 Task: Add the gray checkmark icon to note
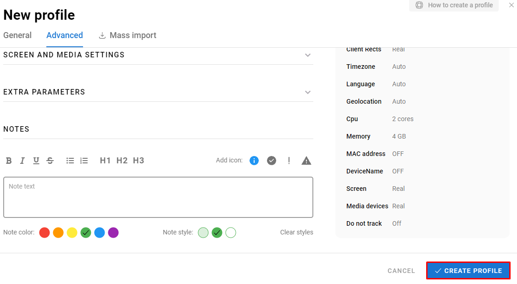[272, 161]
